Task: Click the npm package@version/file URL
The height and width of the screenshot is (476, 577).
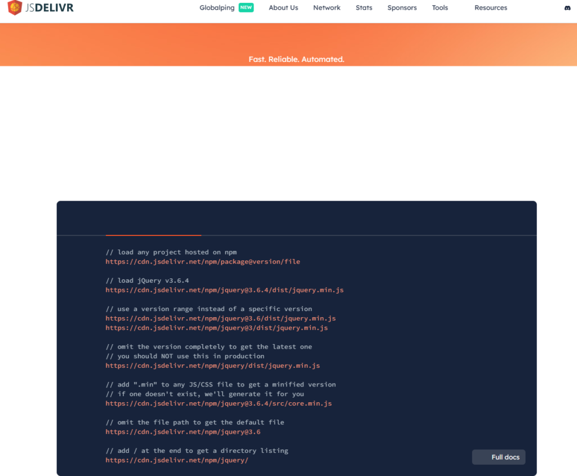Action: 203,261
